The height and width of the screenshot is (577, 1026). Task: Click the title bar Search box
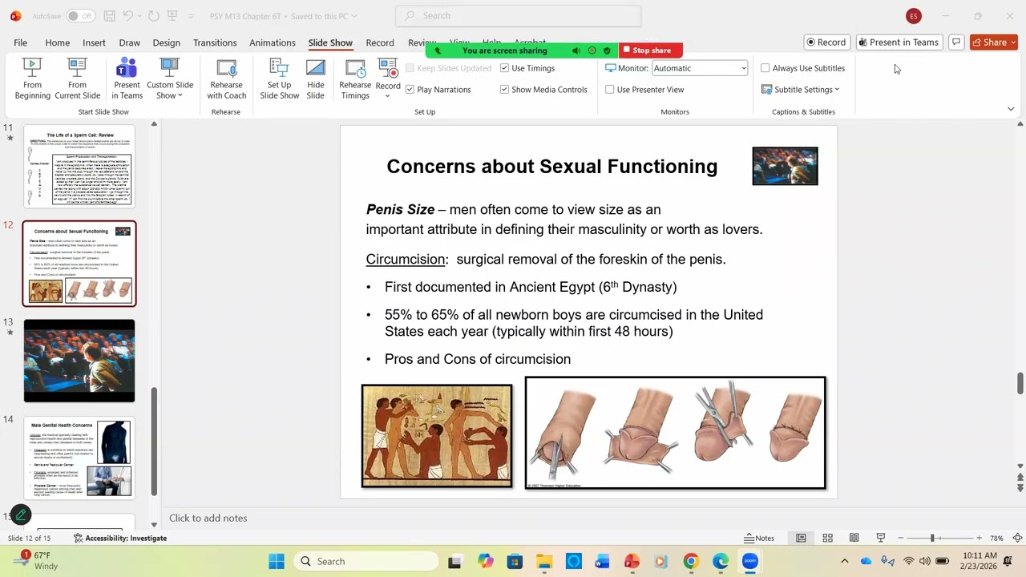click(519, 16)
